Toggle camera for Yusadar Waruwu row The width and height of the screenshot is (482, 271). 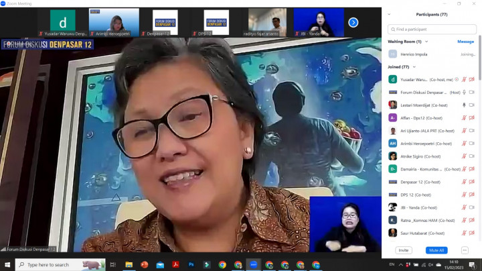pyautogui.click(x=472, y=79)
